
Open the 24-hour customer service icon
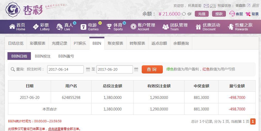pyautogui.click(x=232, y=14)
